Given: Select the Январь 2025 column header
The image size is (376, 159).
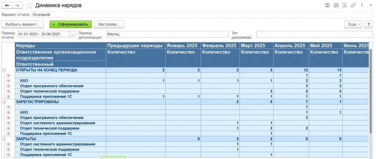Looking at the screenshot, I should point(183,46).
